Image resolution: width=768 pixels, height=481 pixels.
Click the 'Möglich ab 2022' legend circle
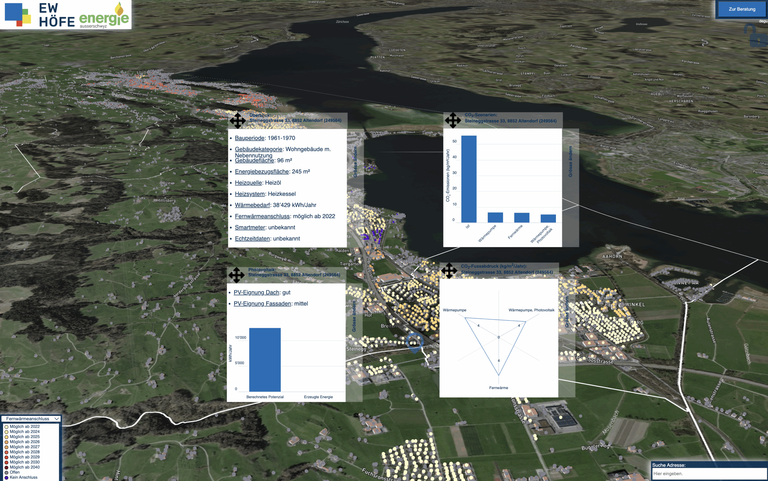click(6, 426)
